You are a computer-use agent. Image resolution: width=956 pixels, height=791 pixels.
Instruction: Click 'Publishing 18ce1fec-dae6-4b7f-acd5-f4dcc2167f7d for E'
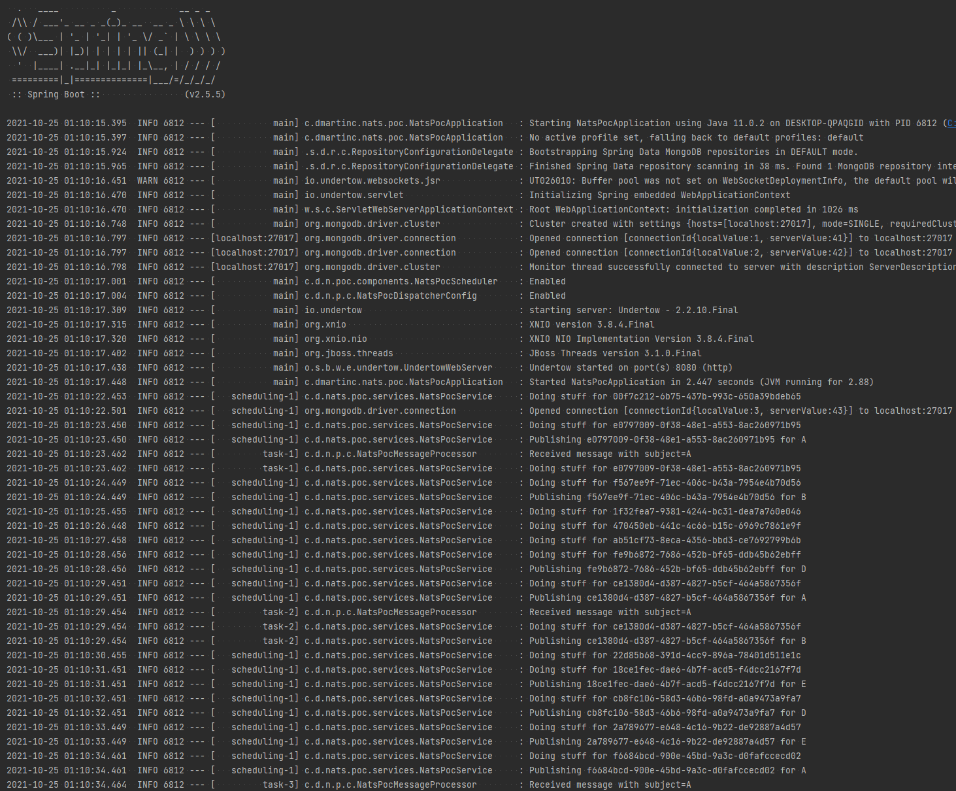pos(668,684)
